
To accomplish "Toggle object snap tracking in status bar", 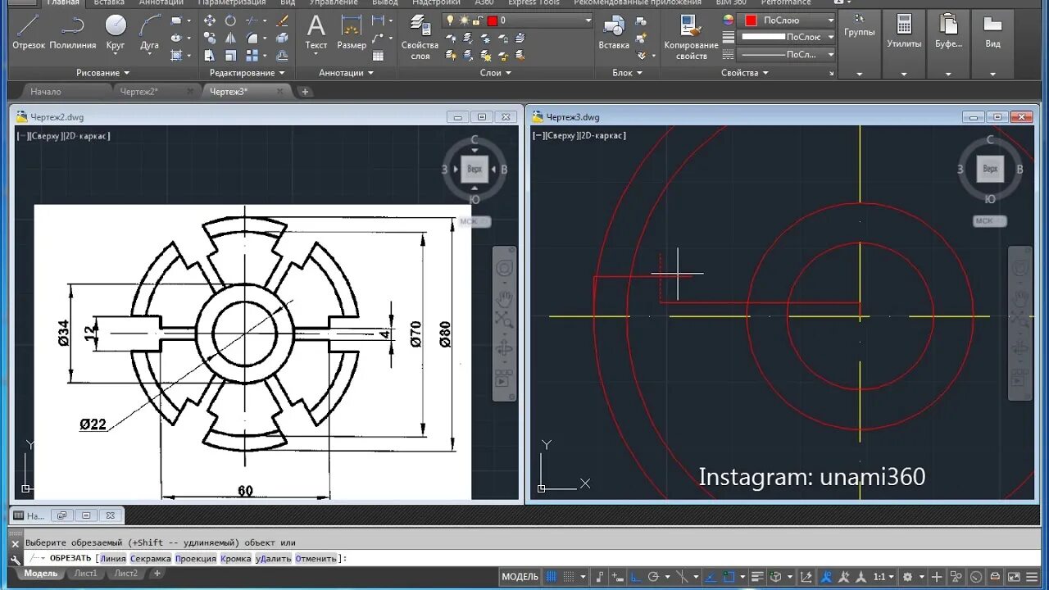I will tap(709, 577).
